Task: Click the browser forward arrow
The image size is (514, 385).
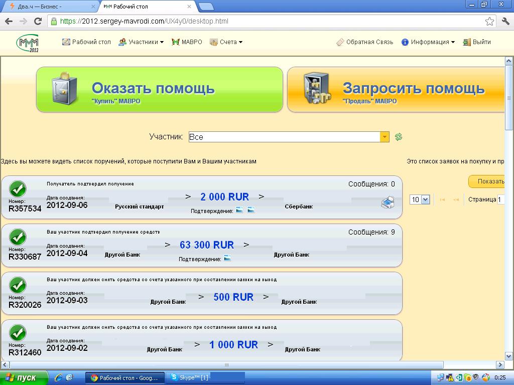Action: click(x=23, y=21)
